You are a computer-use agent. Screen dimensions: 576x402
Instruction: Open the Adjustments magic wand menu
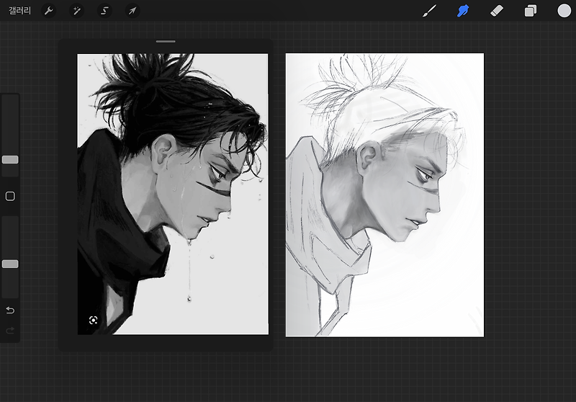click(x=77, y=11)
